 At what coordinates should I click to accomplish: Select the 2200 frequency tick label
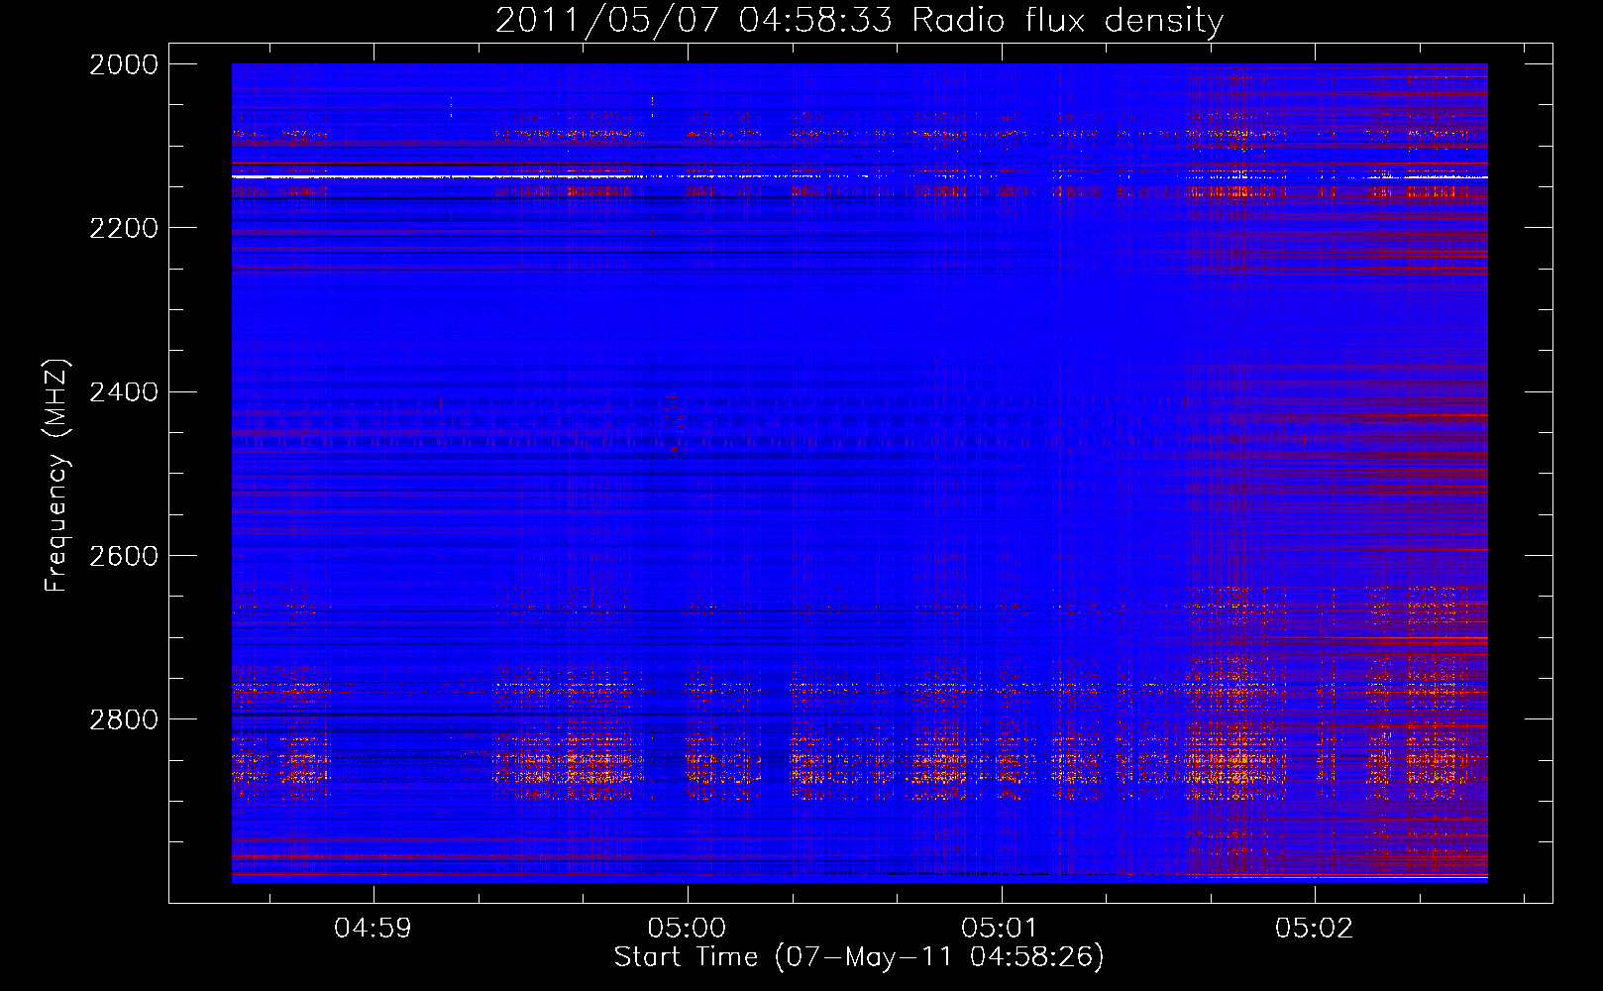[x=124, y=228]
